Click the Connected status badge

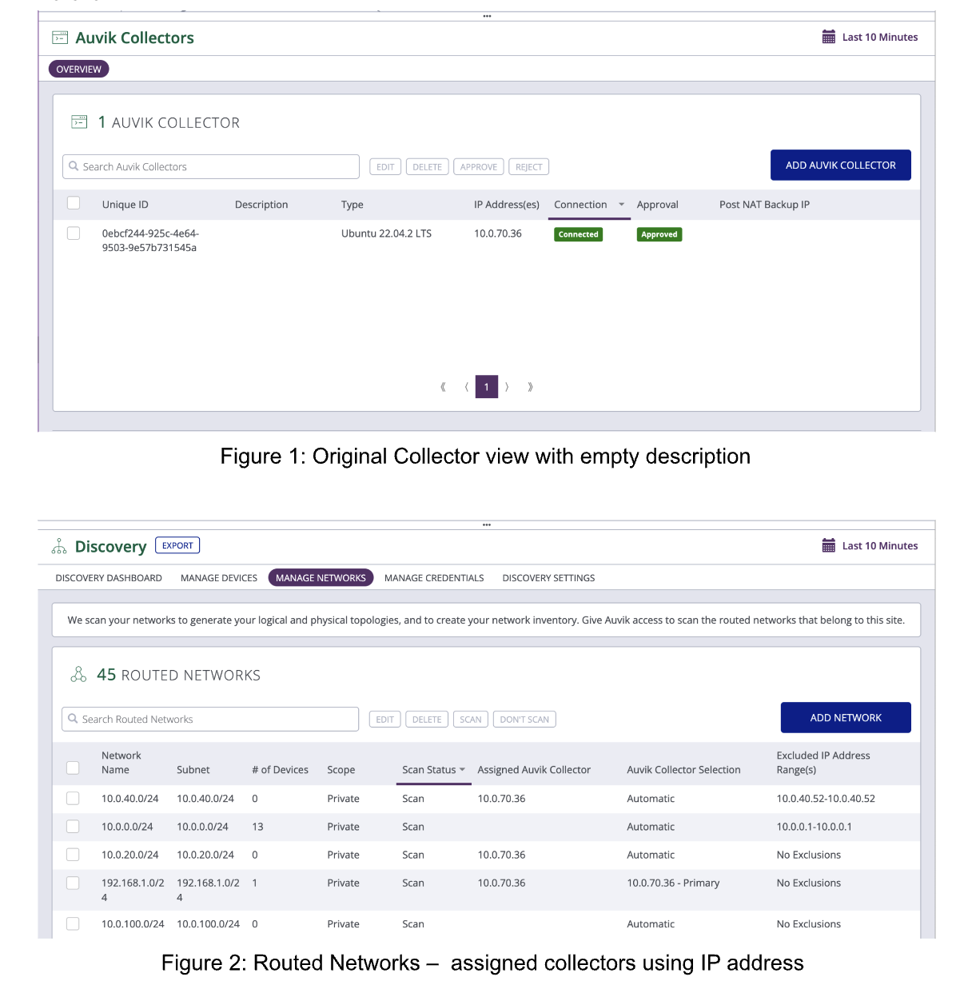tap(578, 234)
